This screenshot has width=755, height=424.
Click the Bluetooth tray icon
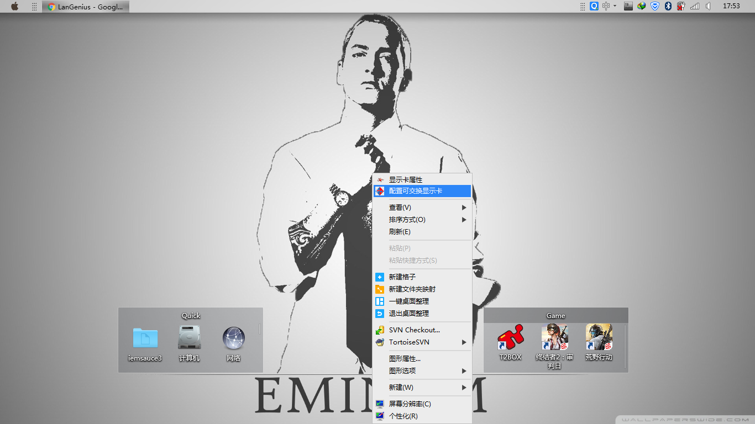click(668, 6)
